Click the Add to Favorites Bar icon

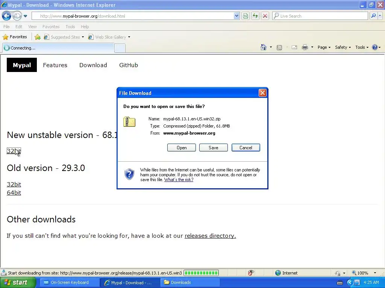[38, 37]
